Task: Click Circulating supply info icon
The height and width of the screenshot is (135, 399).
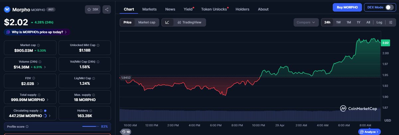Action: (41, 111)
